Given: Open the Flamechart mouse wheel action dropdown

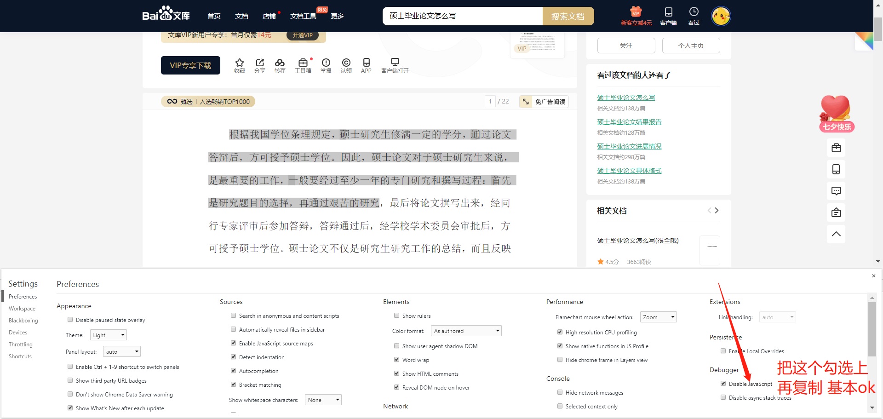Looking at the screenshot, I should coord(658,317).
